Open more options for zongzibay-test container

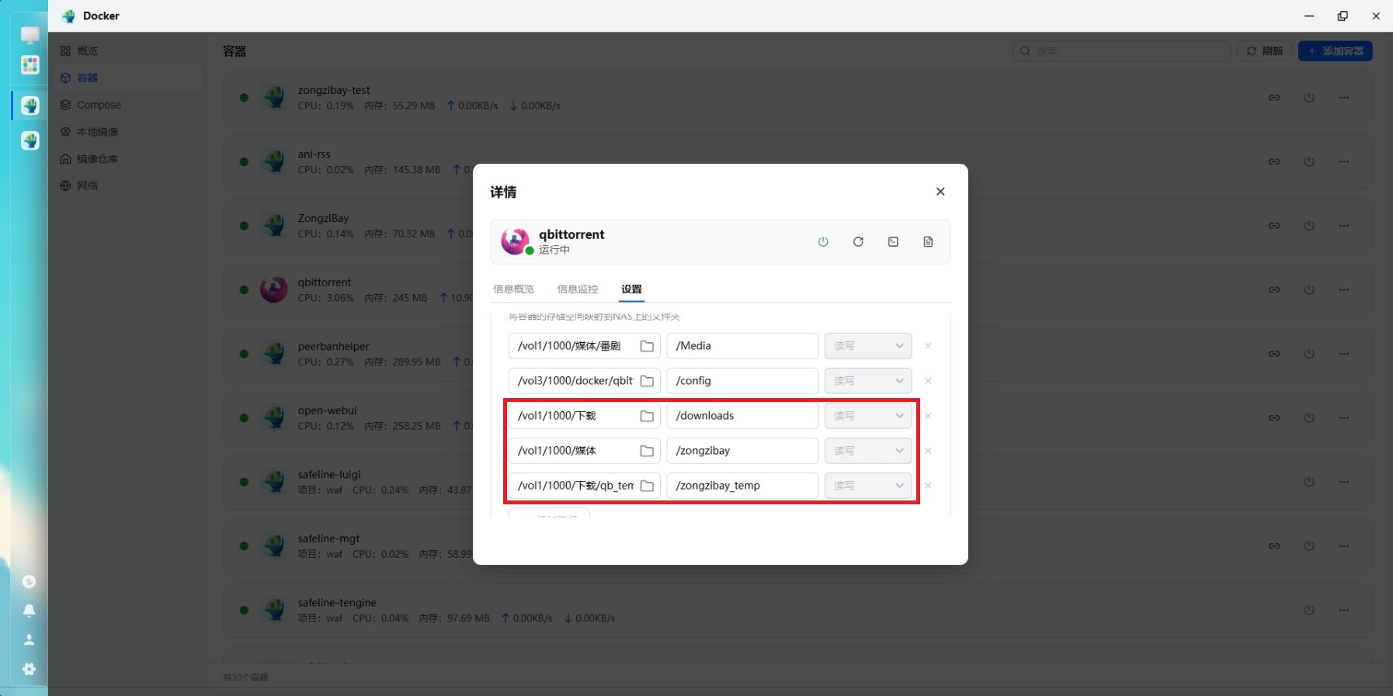[1344, 98]
